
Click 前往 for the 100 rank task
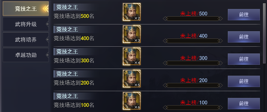(244, 104)
